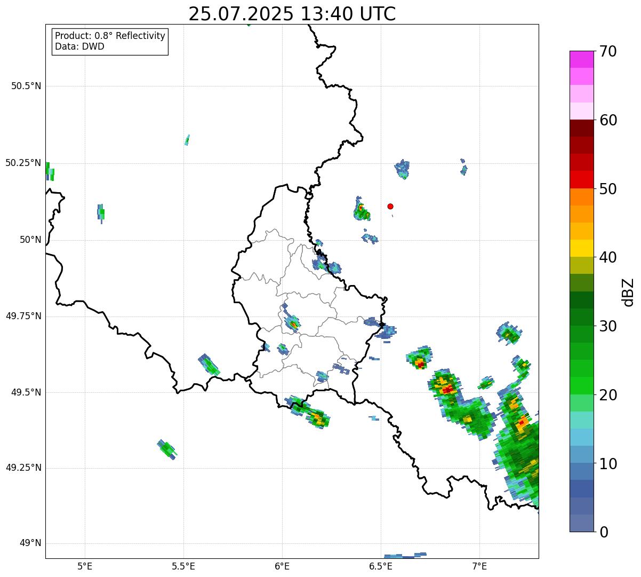The image size is (641, 577).
Task: Click the colorbar value 10
Action: point(608,463)
